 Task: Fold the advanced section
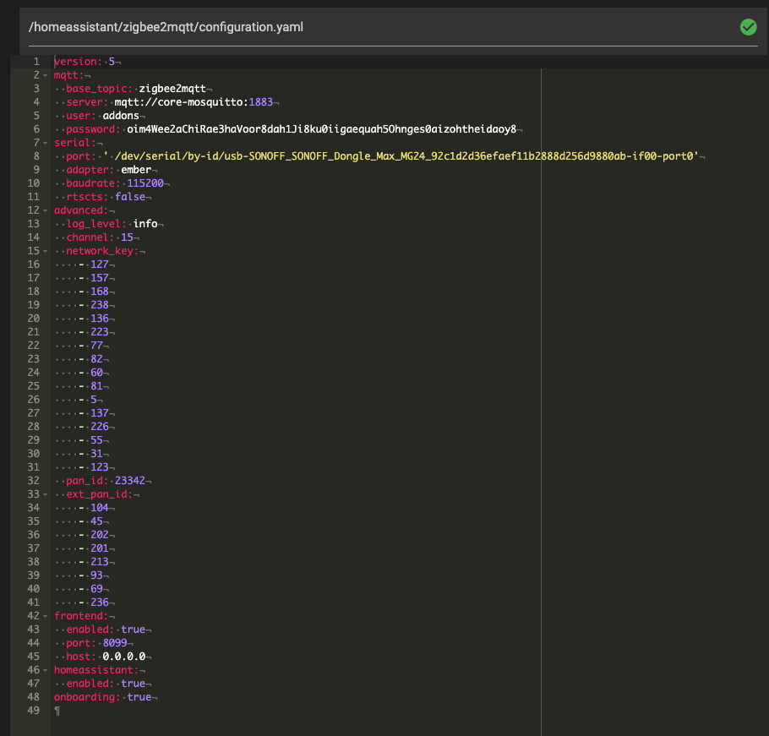(45, 210)
